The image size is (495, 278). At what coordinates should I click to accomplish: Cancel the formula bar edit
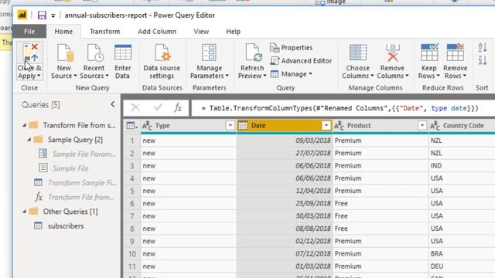point(135,108)
